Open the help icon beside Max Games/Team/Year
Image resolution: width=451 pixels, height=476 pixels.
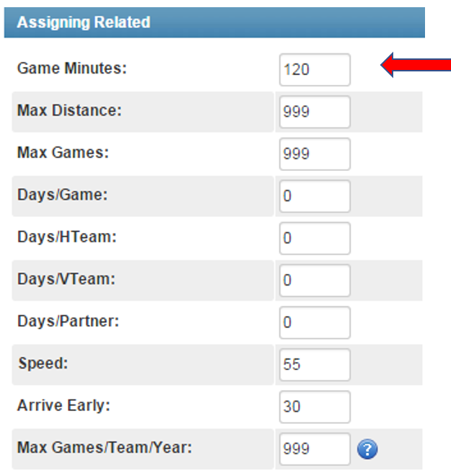[367, 449]
